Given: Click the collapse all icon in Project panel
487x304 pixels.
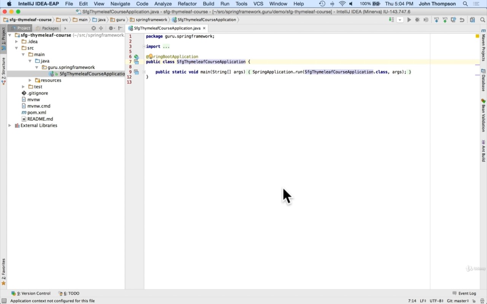Looking at the screenshot, I should pyautogui.click(x=101, y=28).
